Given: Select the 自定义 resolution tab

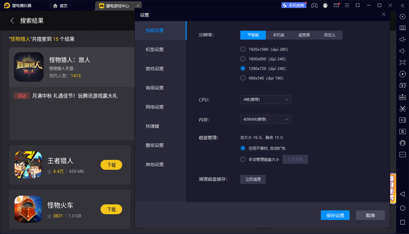Looking at the screenshot, I should [x=330, y=35].
